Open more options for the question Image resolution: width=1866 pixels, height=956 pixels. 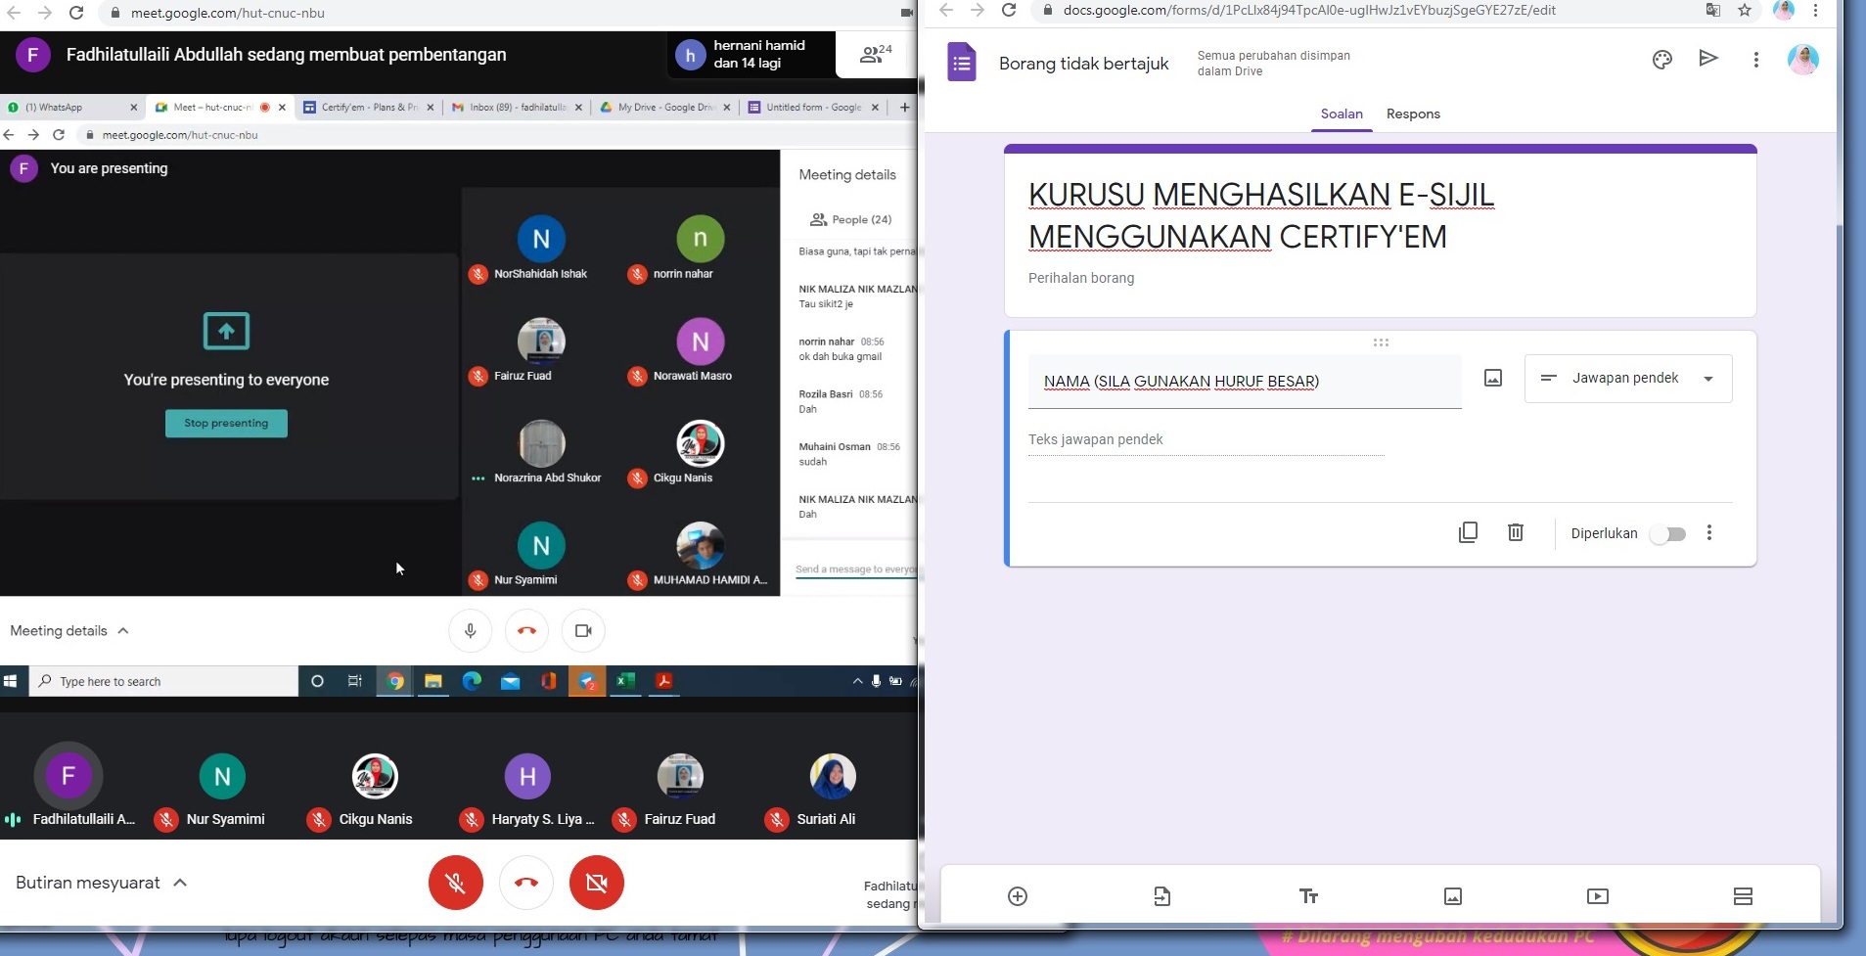pyautogui.click(x=1709, y=533)
